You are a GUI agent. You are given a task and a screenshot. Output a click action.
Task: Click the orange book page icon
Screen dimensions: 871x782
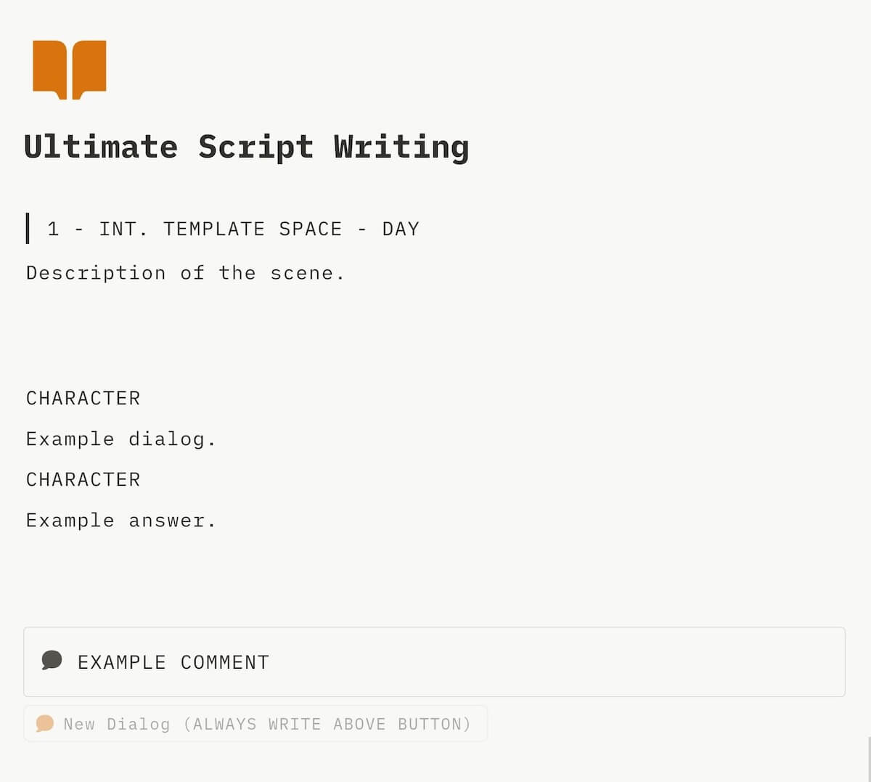coord(70,69)
